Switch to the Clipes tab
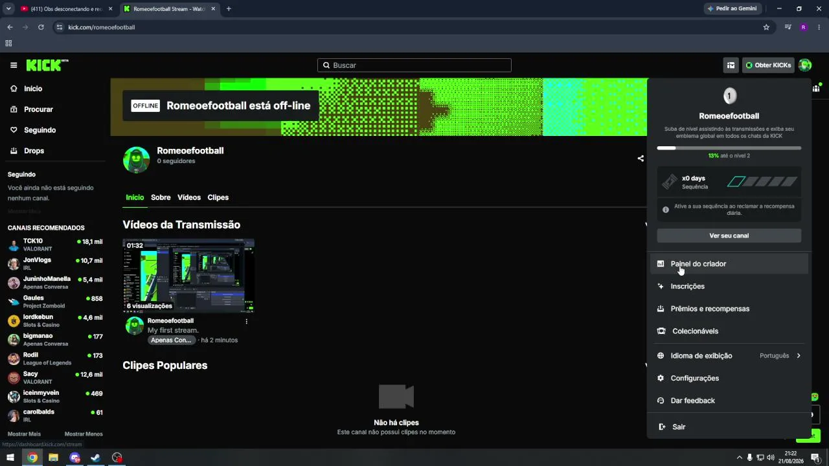The height and width of the screenshot is (466, 829). point(218,197)
